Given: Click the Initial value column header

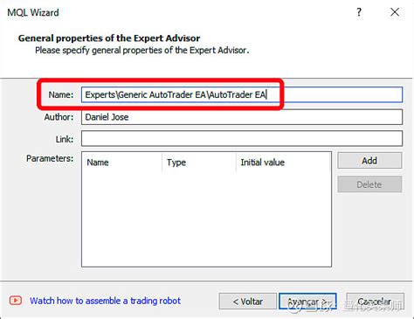Looking at the screenshot, I should click(262, 163).
